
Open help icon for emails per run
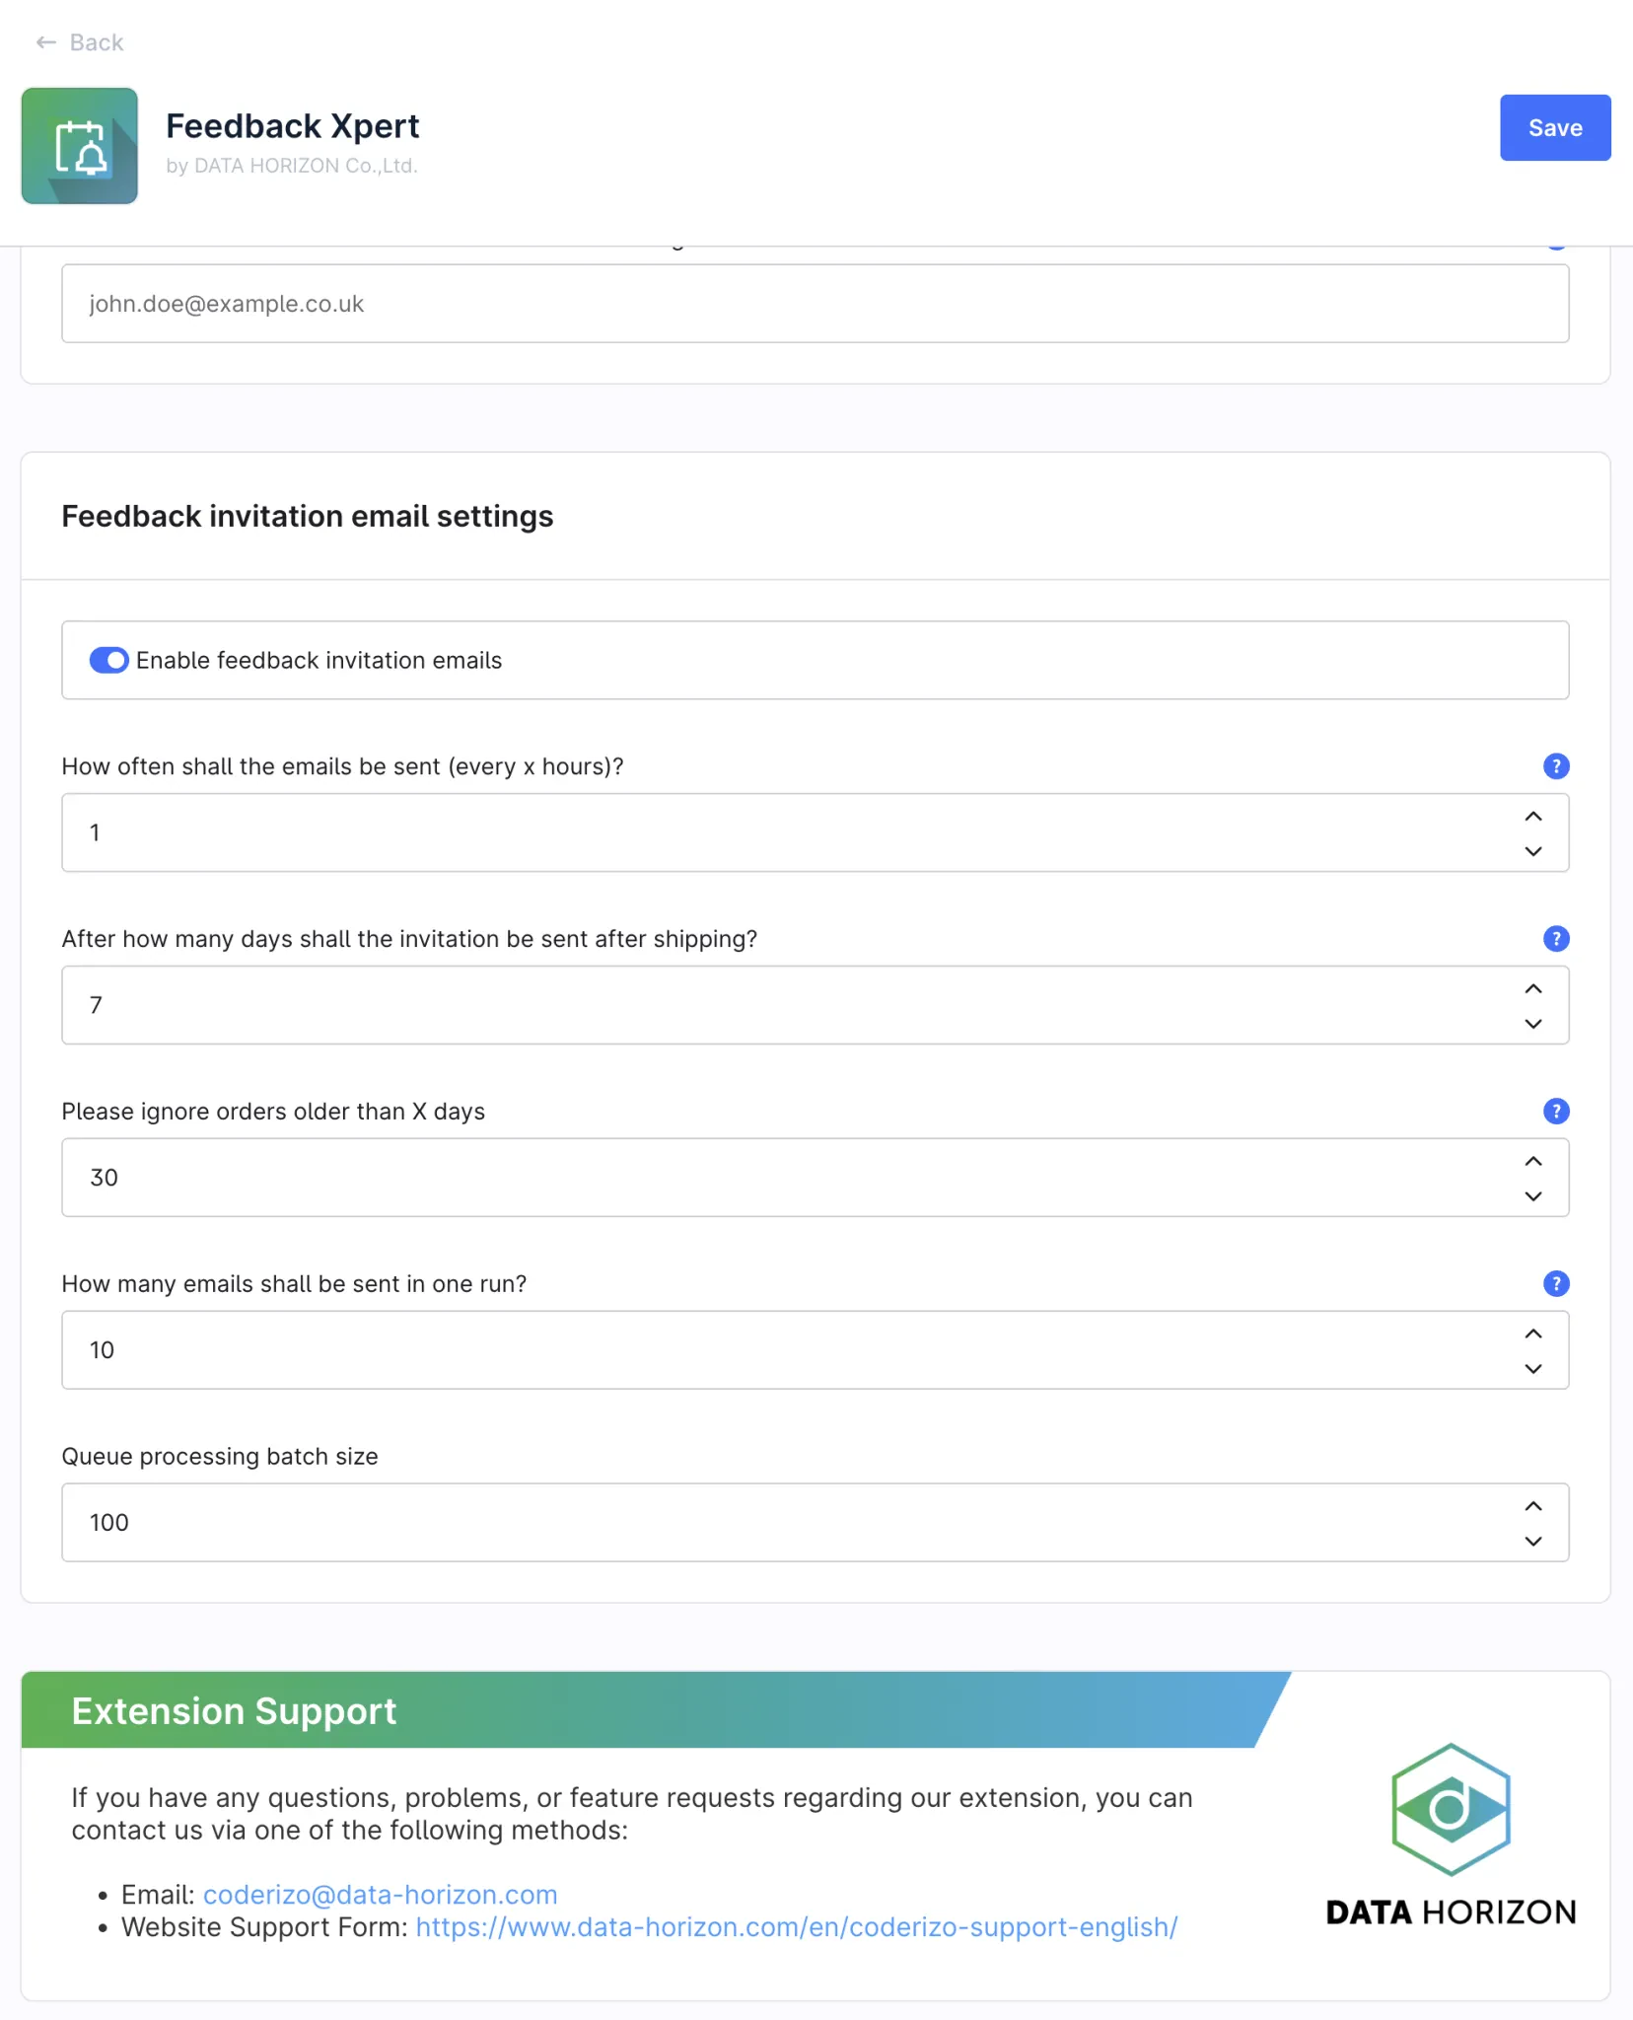[1555, 1284]
